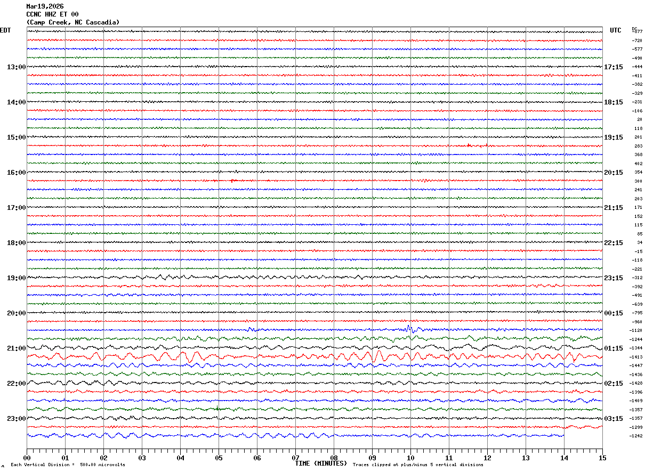Click the date label Mar19,2026

45,6
